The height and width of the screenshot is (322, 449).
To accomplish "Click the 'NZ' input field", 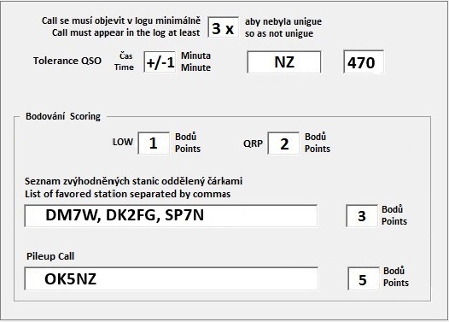I will (x=284, y=62).
